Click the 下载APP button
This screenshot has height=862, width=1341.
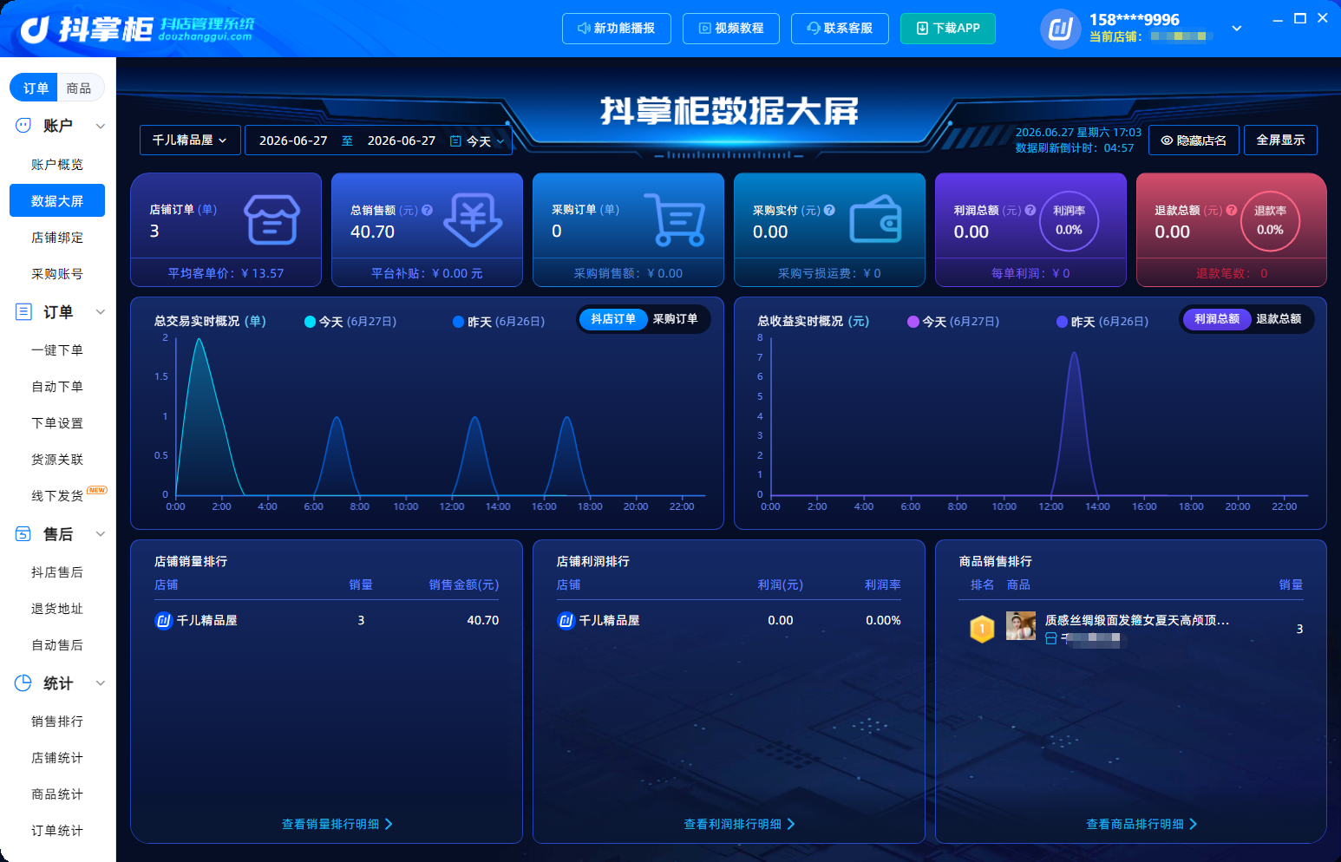[948, 29]
